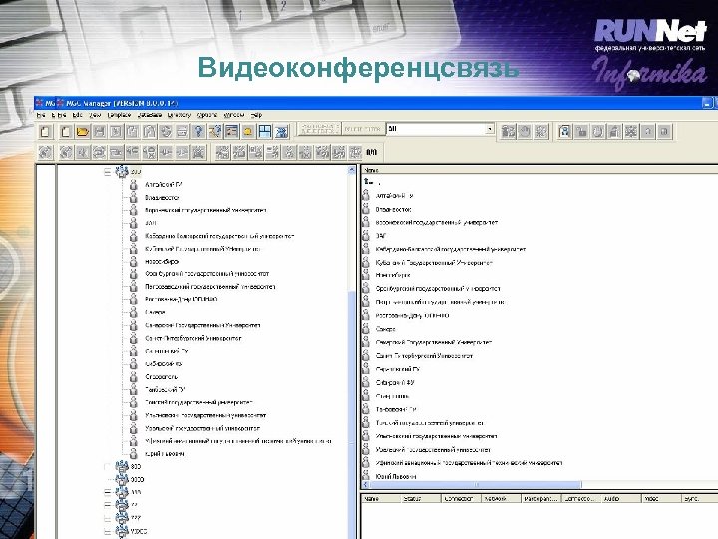Screen dimensions: 718x539
Task: Open the Options menu
Action: click(x=207, y=115)
